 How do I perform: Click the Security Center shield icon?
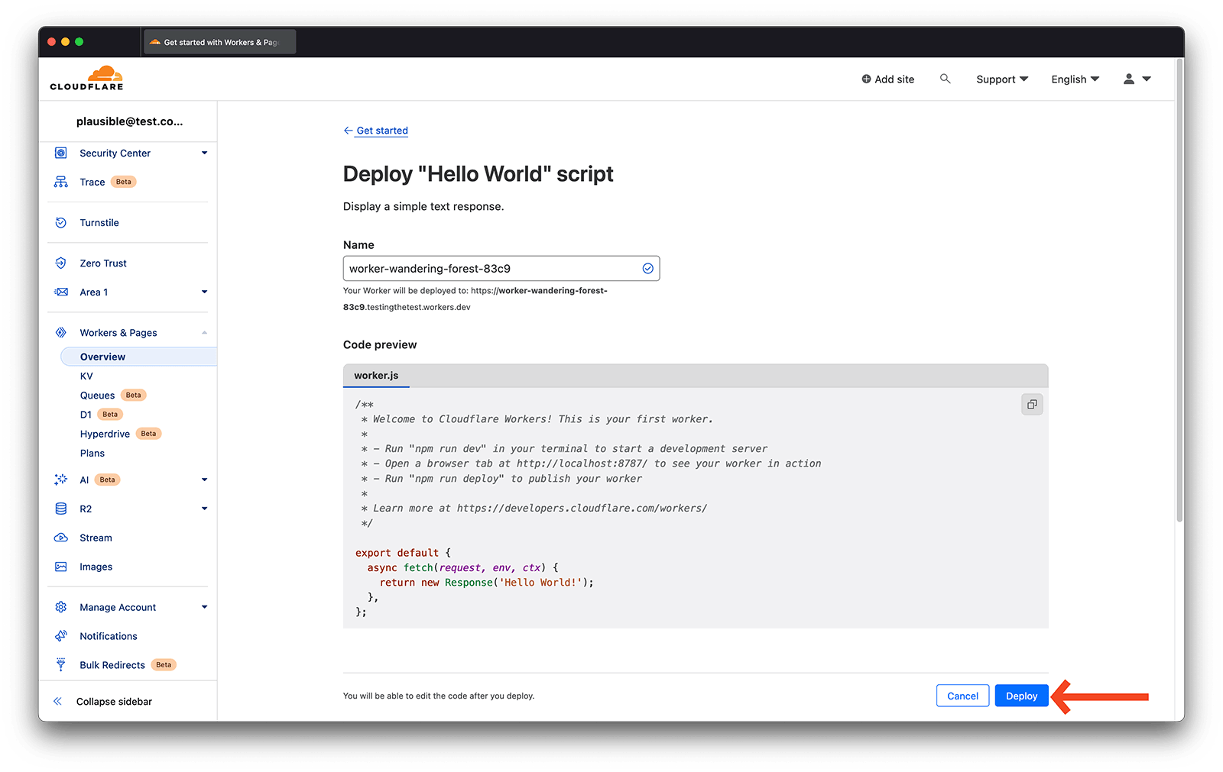tap(61, 153)
